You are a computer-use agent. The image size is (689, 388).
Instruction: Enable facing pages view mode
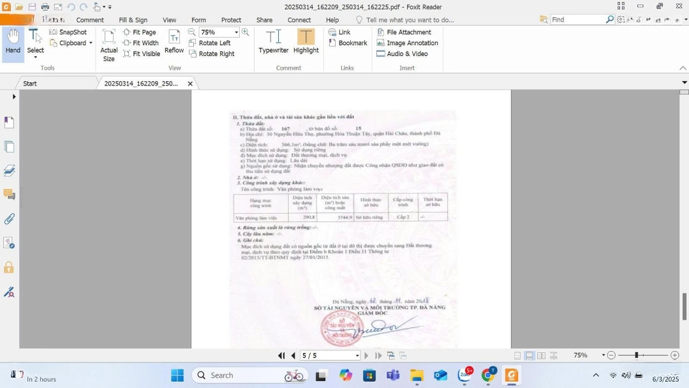(x=541, y=355)
